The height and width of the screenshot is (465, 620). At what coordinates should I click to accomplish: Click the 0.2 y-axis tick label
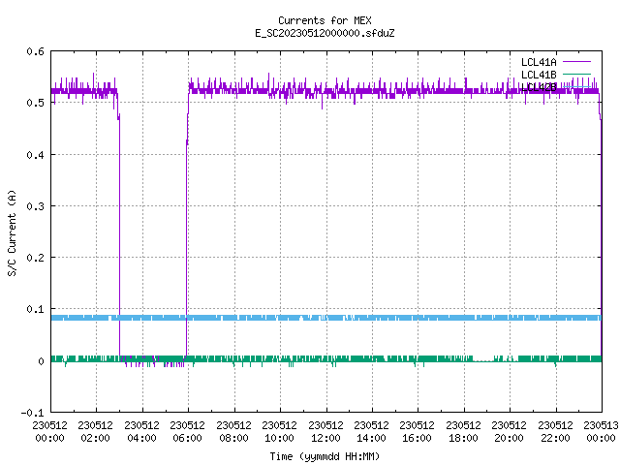click(x=35, y=258)
